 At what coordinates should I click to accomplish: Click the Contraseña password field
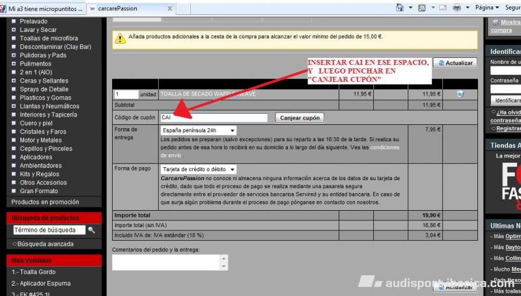click(x=506, y=89)
